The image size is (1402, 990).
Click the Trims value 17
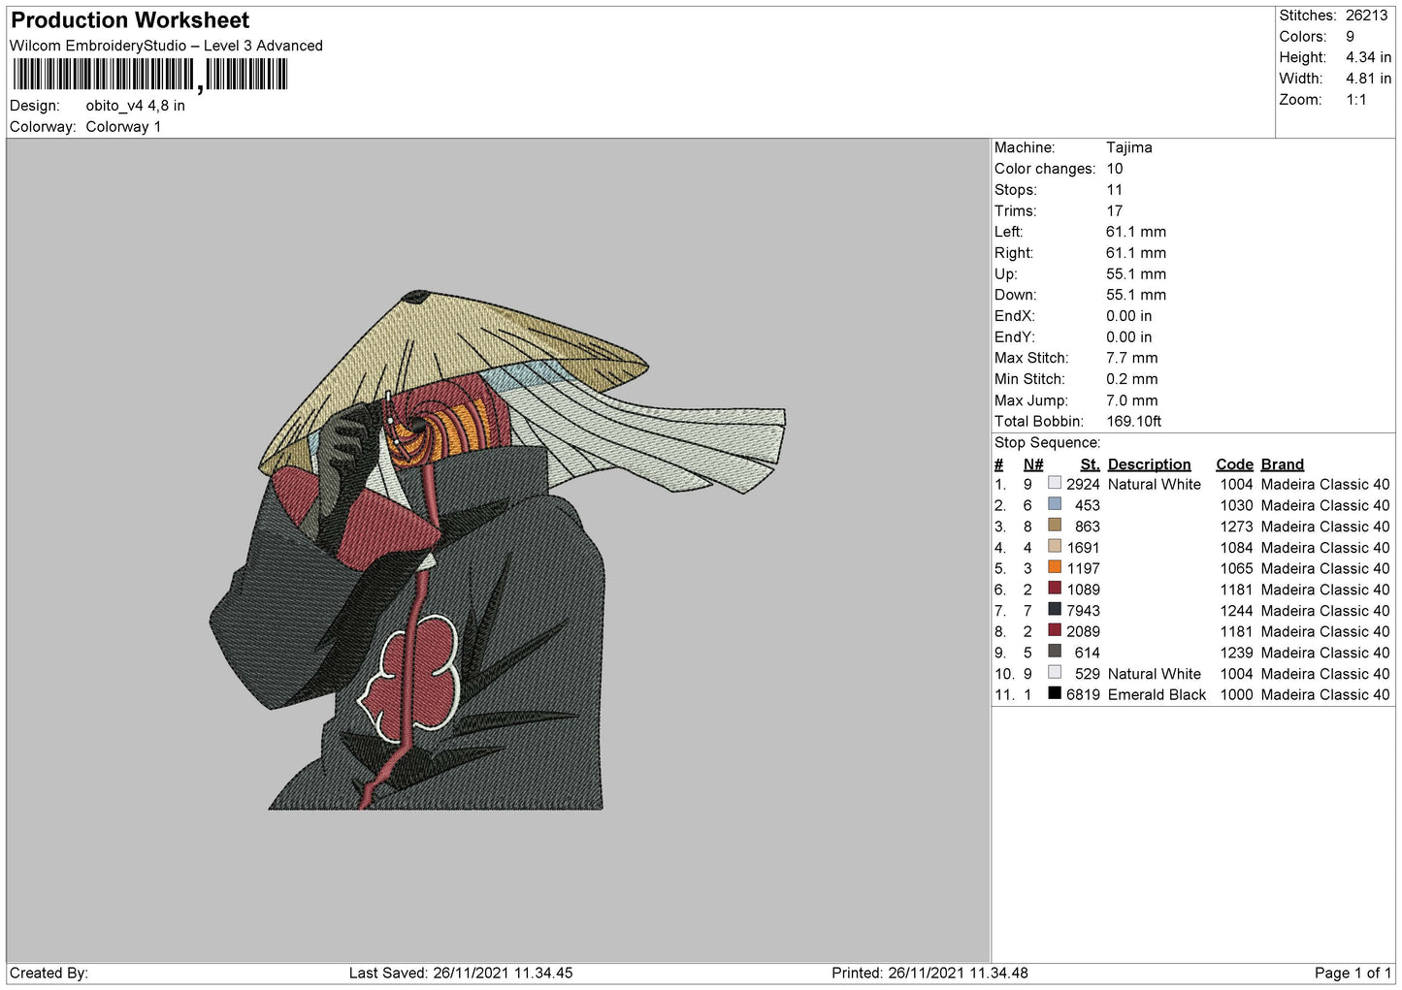1115,211
